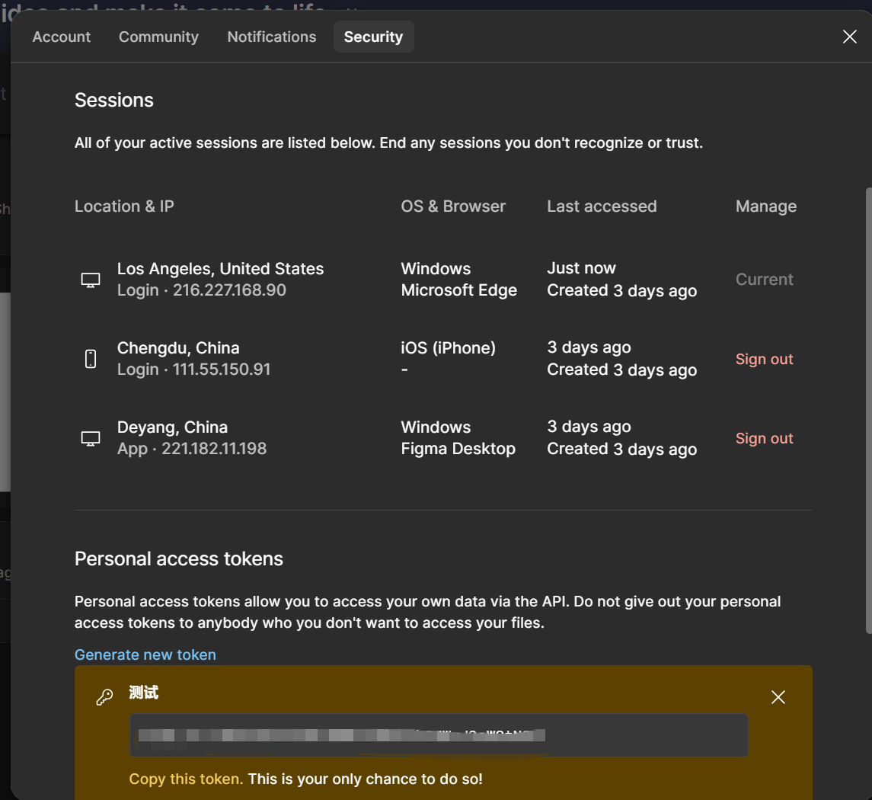The width and height of the screenshot is (872, 800).
Task: Click the Current label for Los Angeles session
Action: tap(764, 280)
